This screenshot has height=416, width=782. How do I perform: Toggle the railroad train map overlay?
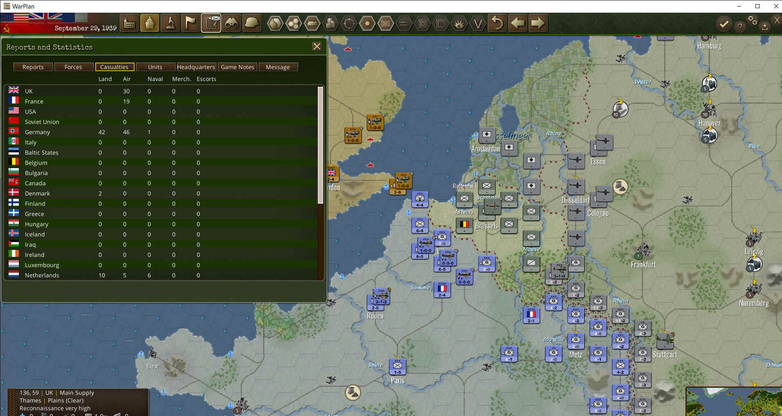pos(312,23)
